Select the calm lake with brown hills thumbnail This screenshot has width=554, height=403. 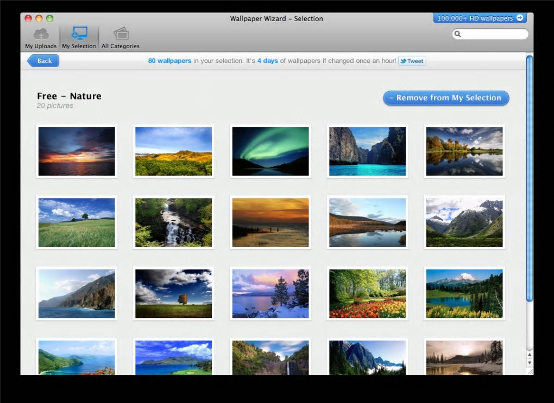tap(368, 222)
